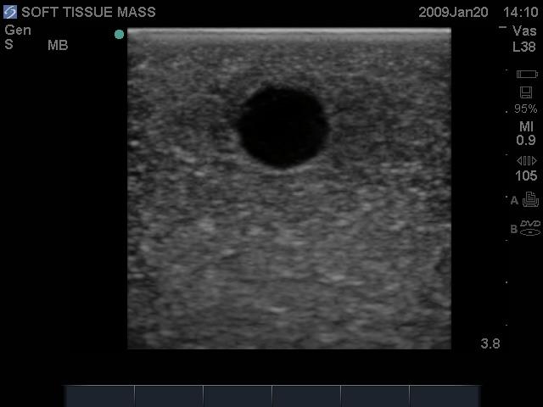The height and width of the screenshot is (407, 543).
Task: Click the DVD recorder B icon
Action: 530,227
